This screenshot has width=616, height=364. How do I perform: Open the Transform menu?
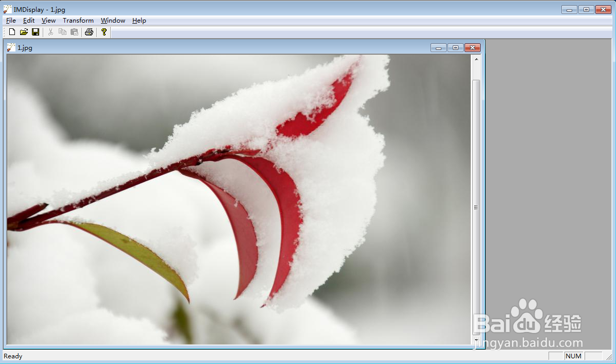pyautogui.click(x=78, y=21)
